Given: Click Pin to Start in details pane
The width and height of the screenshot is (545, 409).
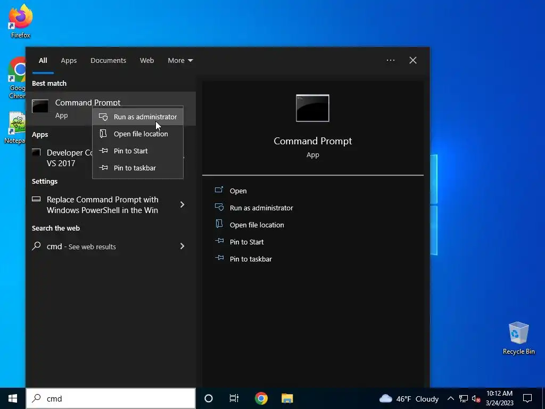Looking at the screenshot, I should (x=247, y=242).
